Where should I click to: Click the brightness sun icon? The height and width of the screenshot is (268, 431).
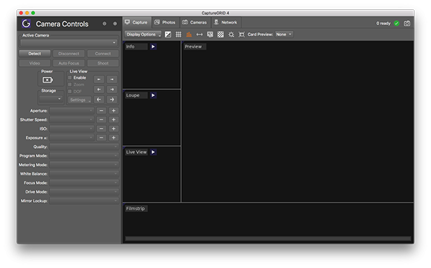231,34
